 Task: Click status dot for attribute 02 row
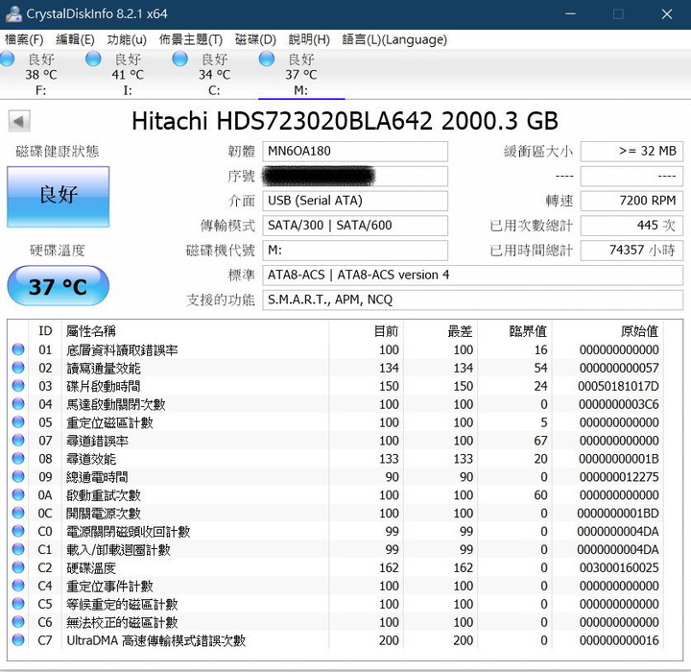(18, 368)
